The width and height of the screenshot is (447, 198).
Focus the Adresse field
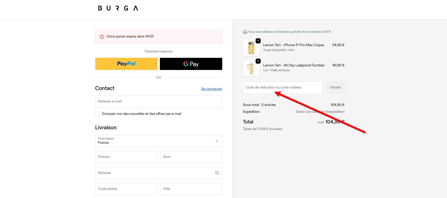coord(159,173)
